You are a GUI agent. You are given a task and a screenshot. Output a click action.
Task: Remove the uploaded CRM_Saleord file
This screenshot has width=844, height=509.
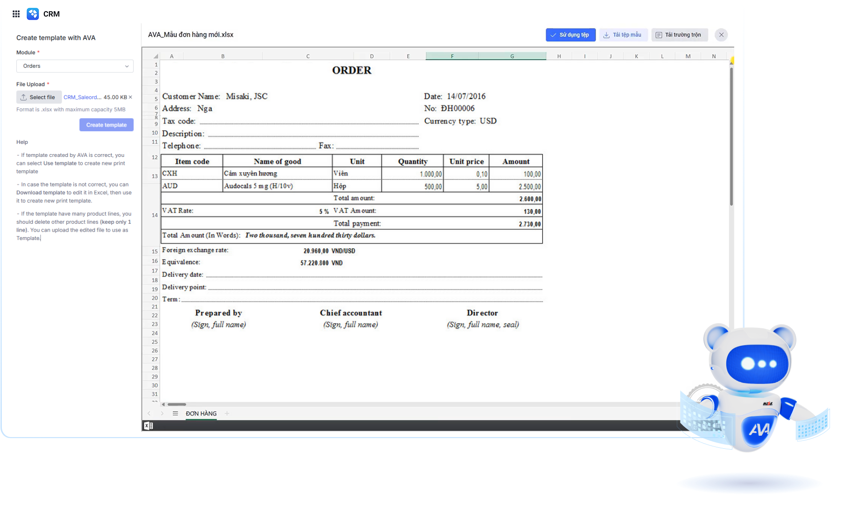[130, 97]
